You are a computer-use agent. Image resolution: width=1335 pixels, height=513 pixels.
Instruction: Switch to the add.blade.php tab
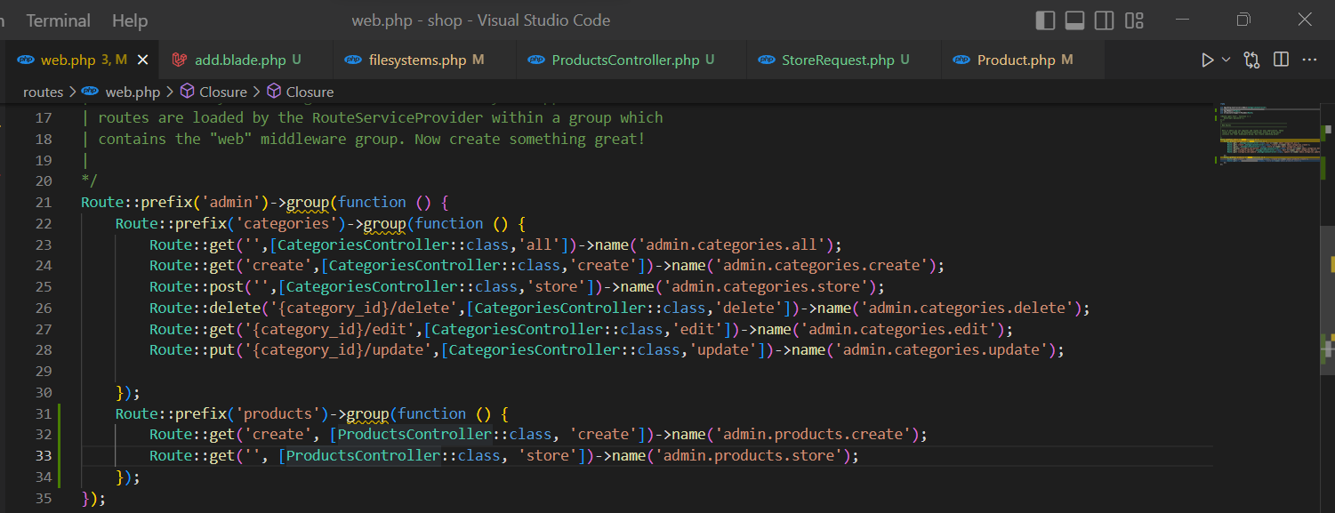(x=246, y=60)
